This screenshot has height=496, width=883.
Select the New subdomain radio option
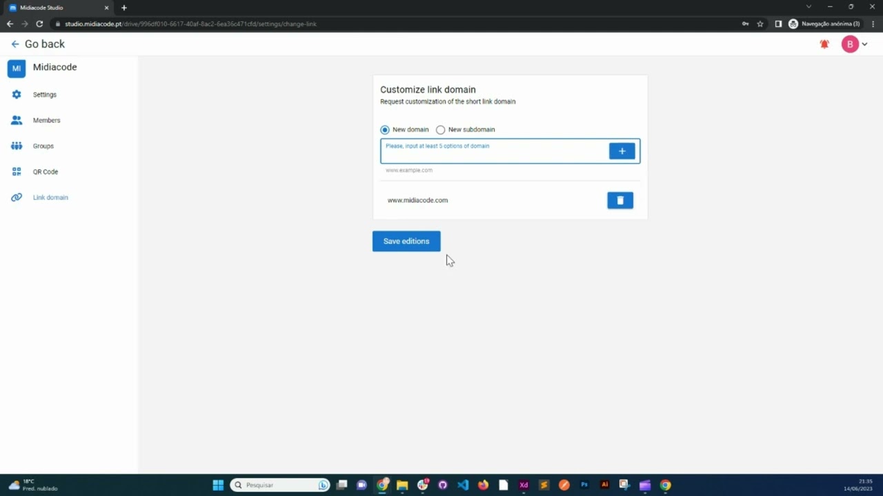pos(441,130)
